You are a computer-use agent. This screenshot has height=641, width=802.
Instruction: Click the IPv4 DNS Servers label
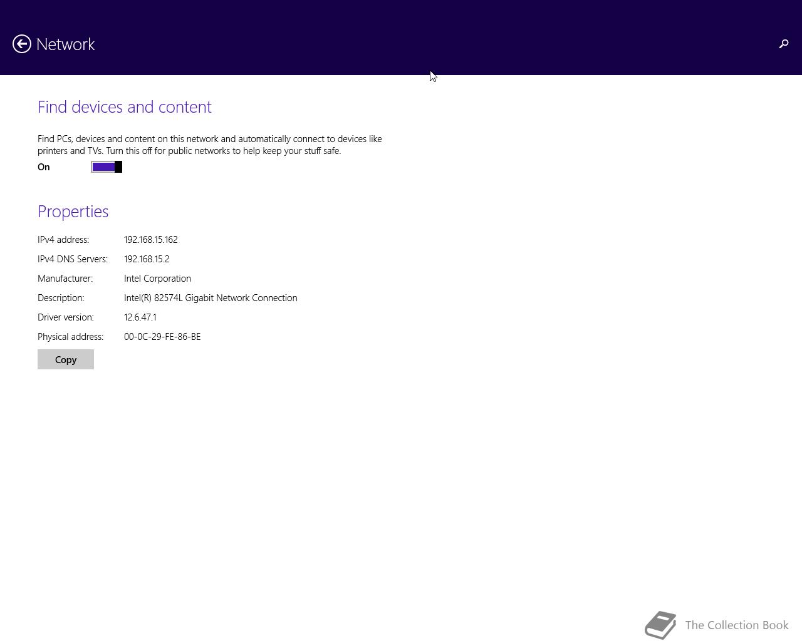click(73, 259)
